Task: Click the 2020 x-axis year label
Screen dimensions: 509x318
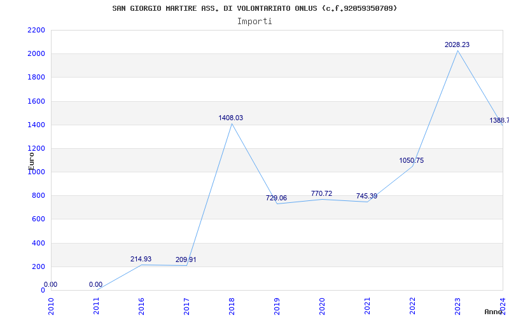Action: [322, 307]
